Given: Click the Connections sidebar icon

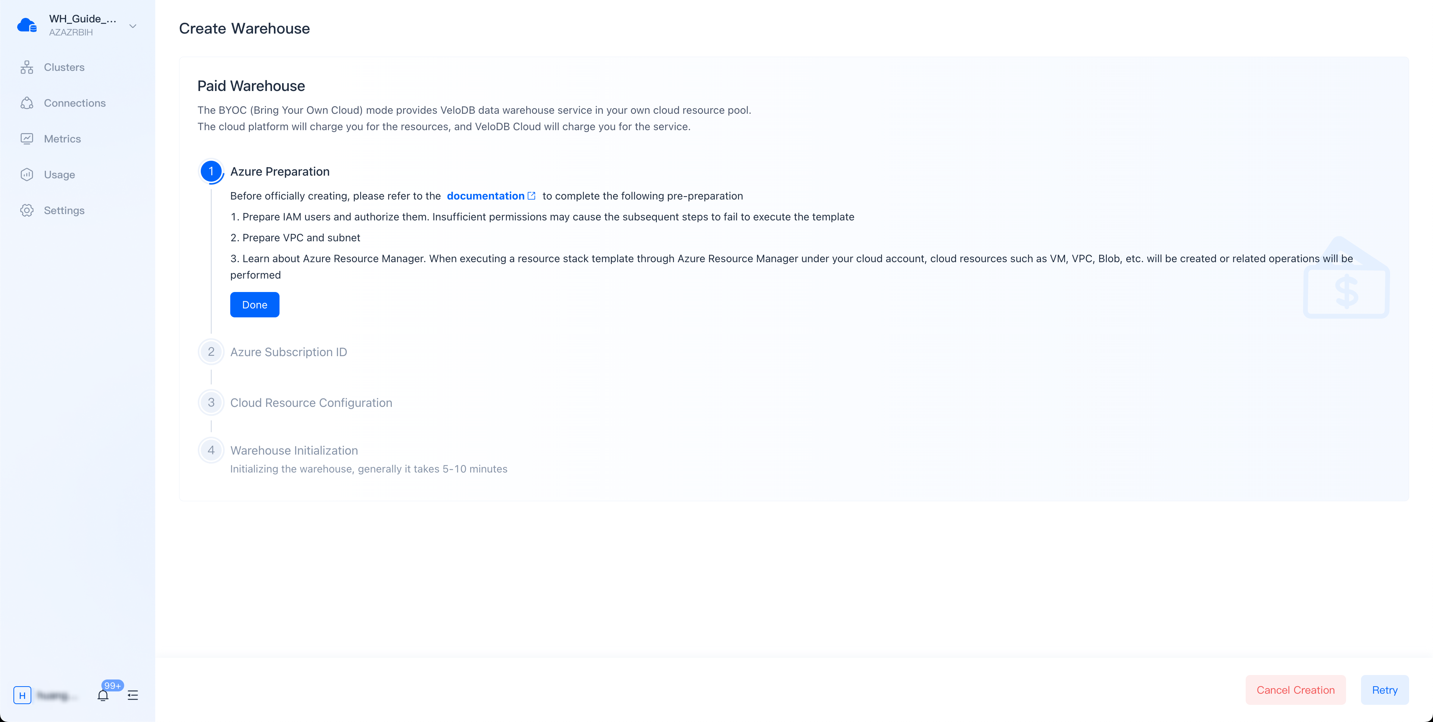Looking at the screenshot, I should 27,103.
